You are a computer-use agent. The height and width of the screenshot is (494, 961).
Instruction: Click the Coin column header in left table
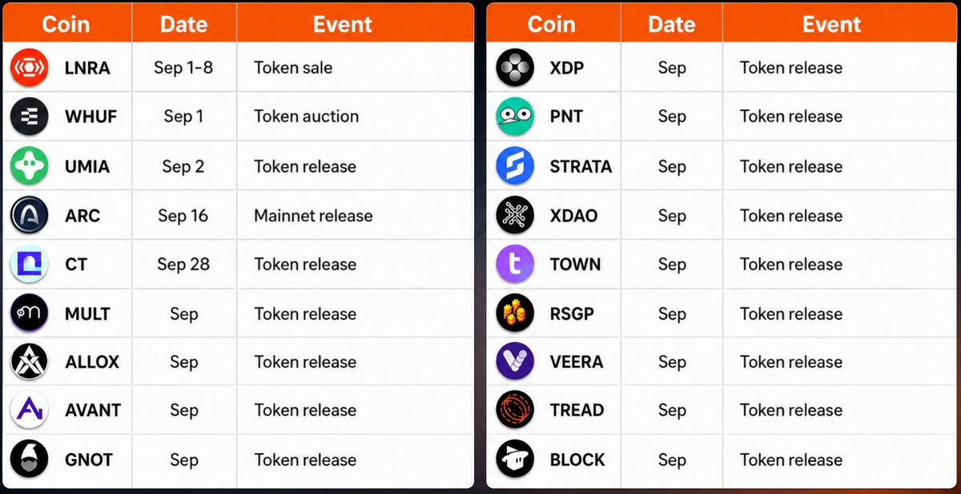tap(66, 24)
